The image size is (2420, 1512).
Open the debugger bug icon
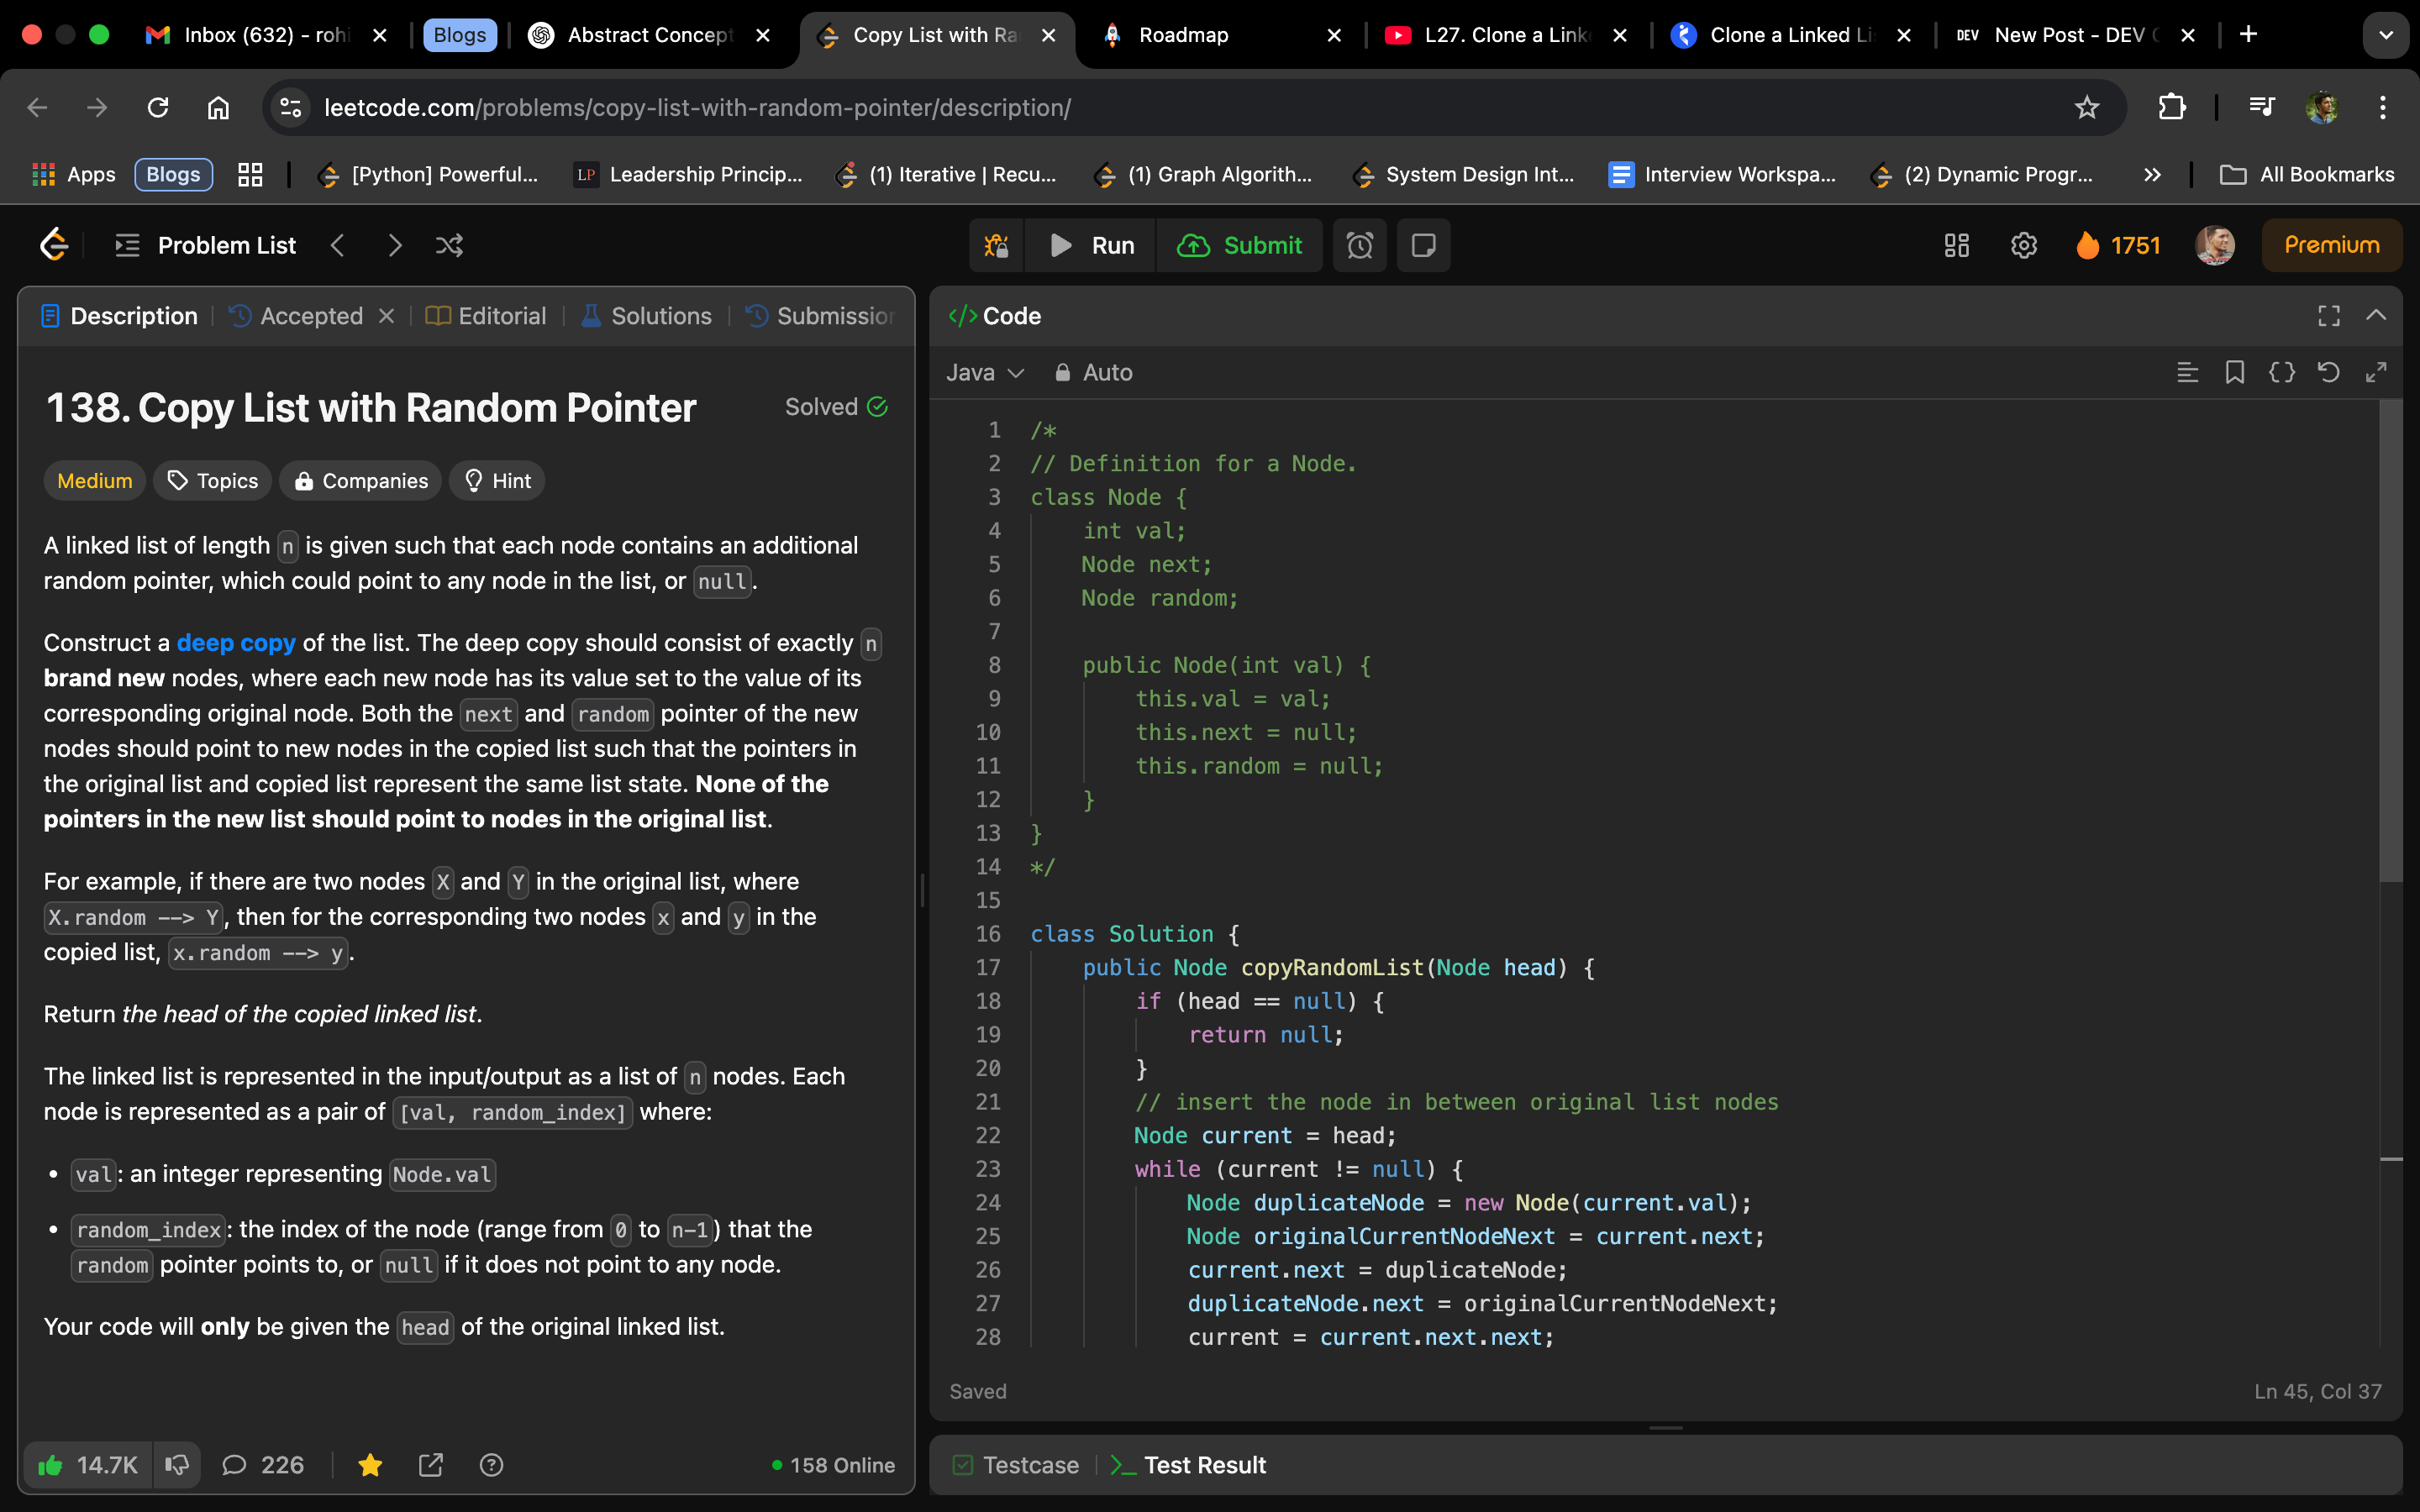[x=996, y=245]
